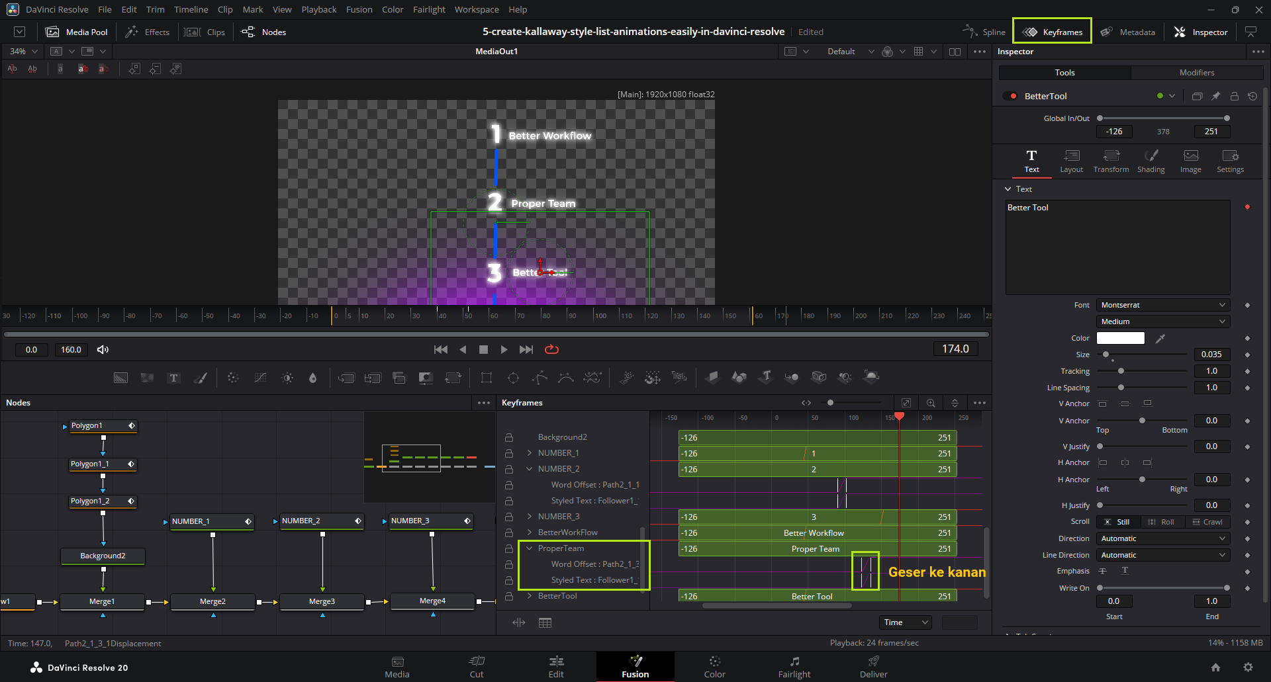Click the white text Color swatch

[1120, 338]
